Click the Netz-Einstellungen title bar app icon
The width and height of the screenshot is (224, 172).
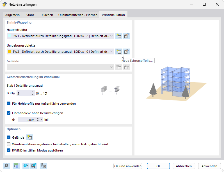pos(4,4)
